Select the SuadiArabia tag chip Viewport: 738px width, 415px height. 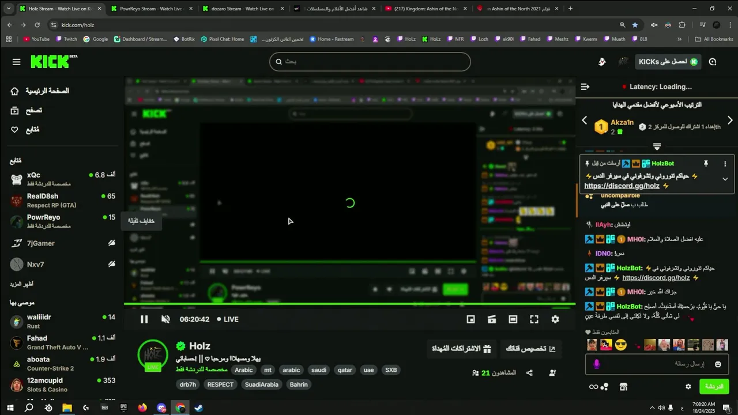click(x=262, y=384)
